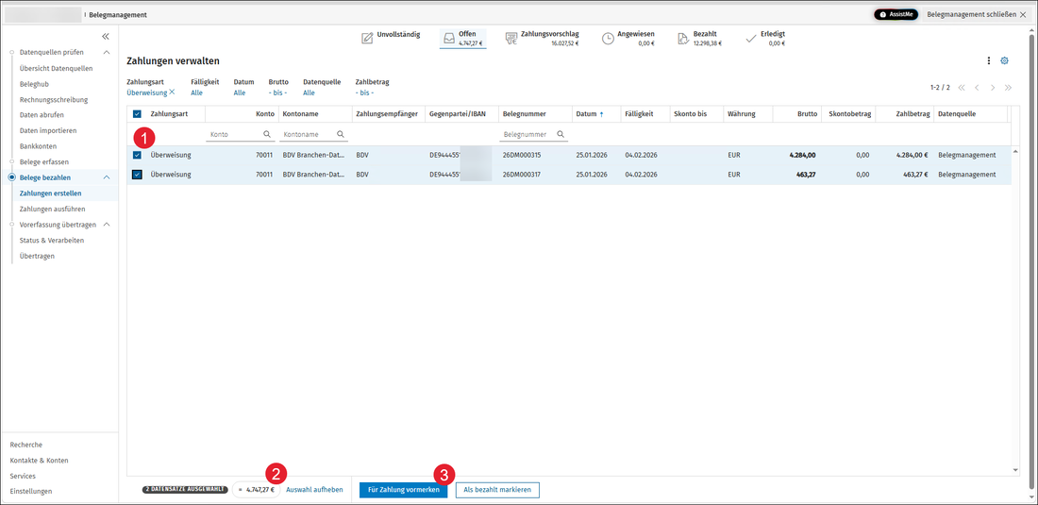Open Daten importieren in the sidebar

click(x=48, y=130)
